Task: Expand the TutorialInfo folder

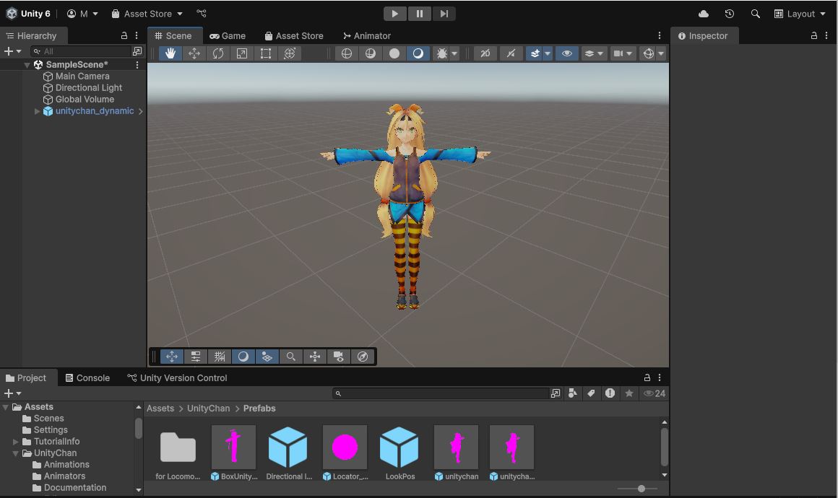Action: click(15, 442)
